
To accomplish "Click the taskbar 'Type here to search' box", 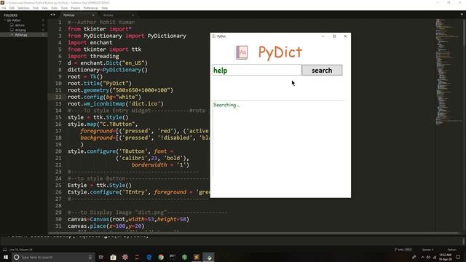I will click(x=53, y=257).
